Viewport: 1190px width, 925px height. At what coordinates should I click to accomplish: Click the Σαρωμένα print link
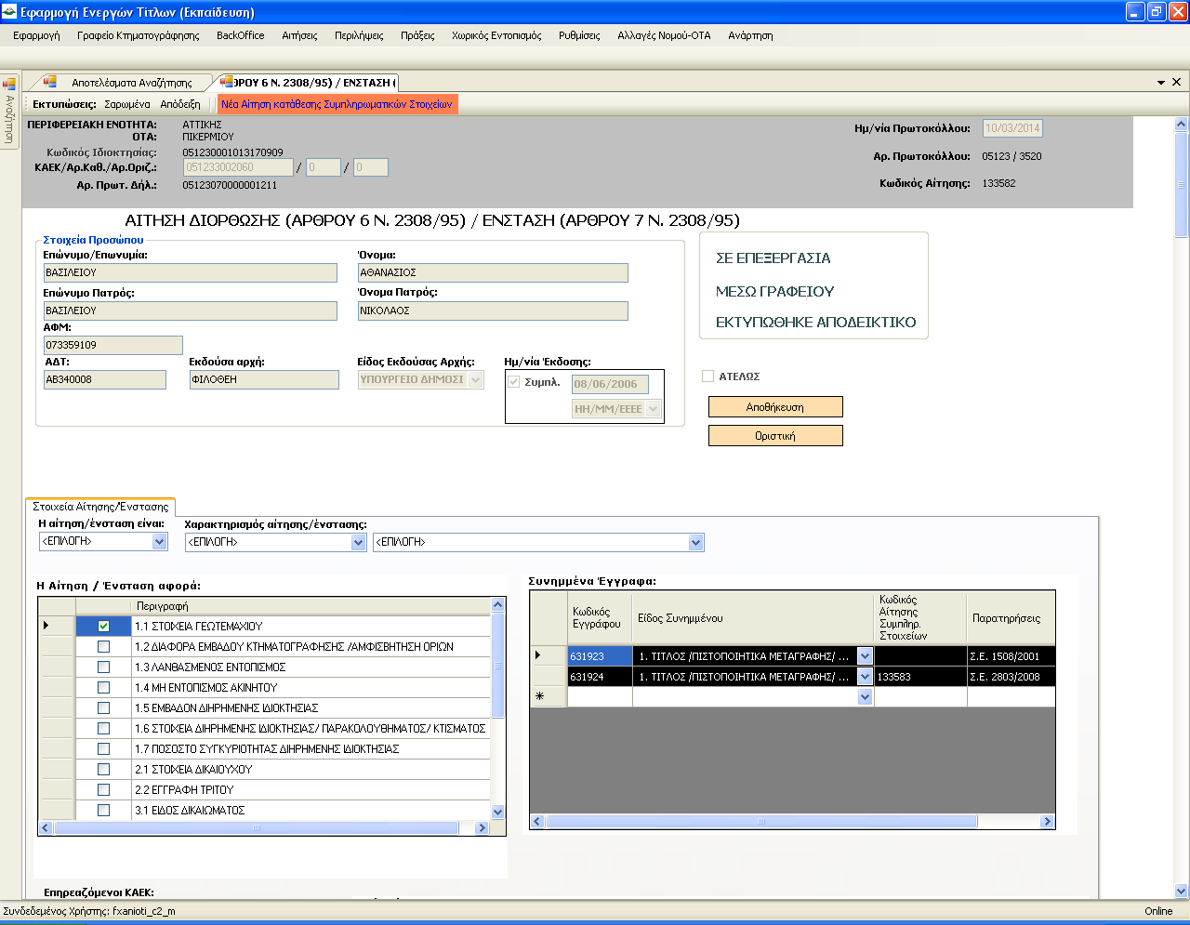click(127, 104)
